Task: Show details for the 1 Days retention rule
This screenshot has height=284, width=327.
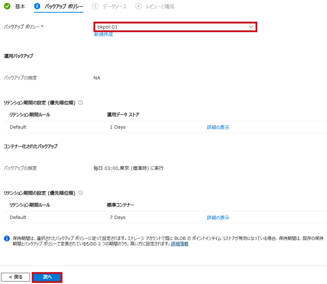Action: pos(218,127)
